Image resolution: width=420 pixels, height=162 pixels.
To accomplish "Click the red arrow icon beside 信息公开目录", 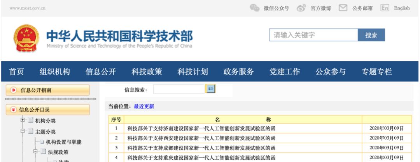I will click(13, 110).
